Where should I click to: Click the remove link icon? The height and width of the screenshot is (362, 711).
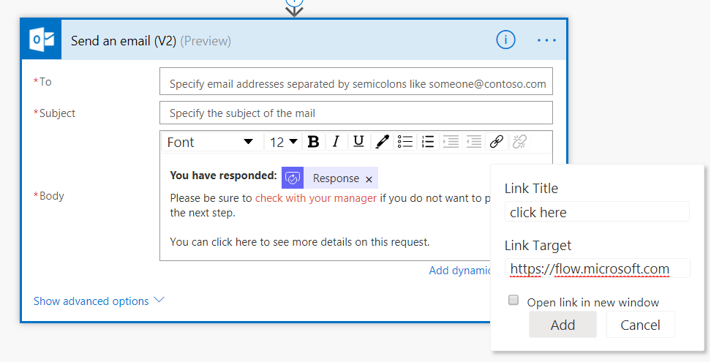519,142
